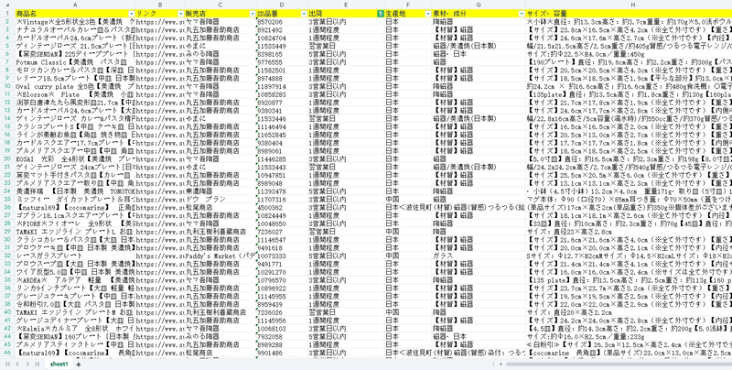Click the horizontal scrollbar left arrow
Viewport: 732px width, 370px height.
click(x=501, y=364)
